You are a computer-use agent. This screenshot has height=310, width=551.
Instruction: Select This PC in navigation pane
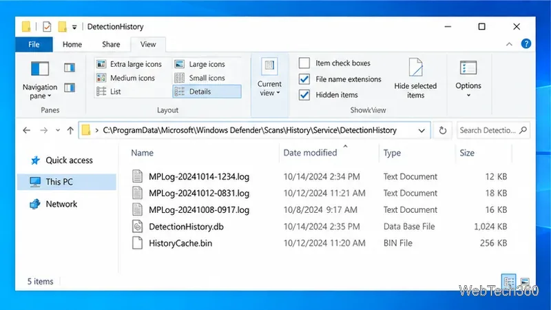coord(67,182)
